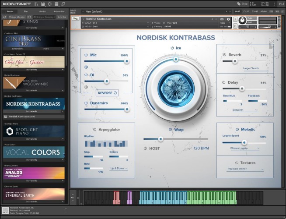Click the DI solo S icon
The width and height of the screenshot is (286, 219).
[x=86, y=87]
